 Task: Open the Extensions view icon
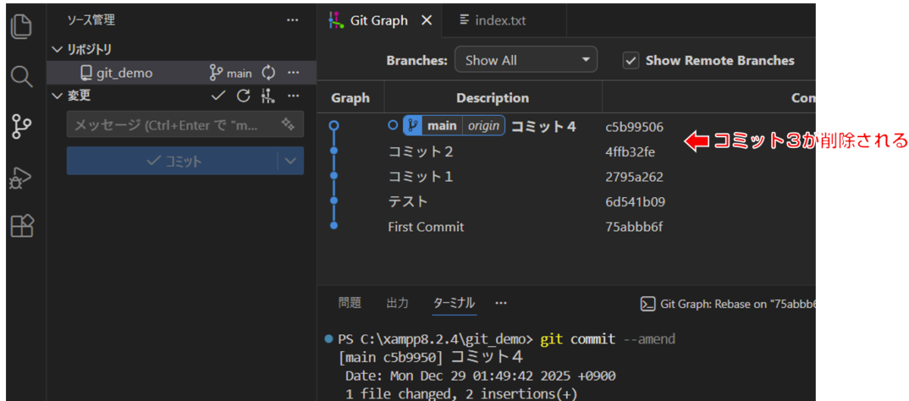tap(22, 226)
